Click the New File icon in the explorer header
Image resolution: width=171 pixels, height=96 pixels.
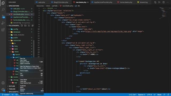[x=22, y=26]
